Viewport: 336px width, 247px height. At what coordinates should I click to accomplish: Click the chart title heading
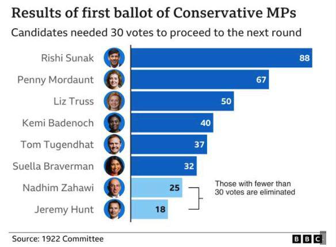[154, 13]
